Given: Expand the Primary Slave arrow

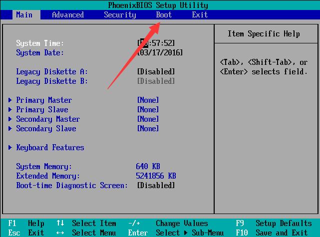Looking at the screenshot, I should [10, 110].
